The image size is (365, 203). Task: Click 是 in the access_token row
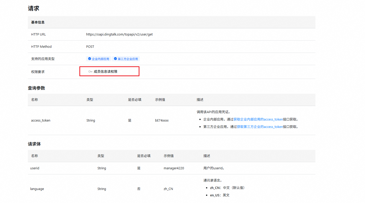130,121
